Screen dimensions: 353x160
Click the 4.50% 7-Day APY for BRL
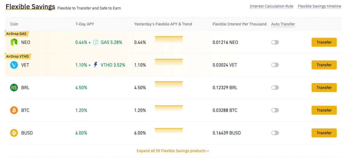(81, 88)
